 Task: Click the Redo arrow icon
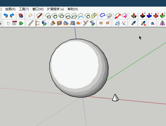pyautogui.click(x=12, y=16)
